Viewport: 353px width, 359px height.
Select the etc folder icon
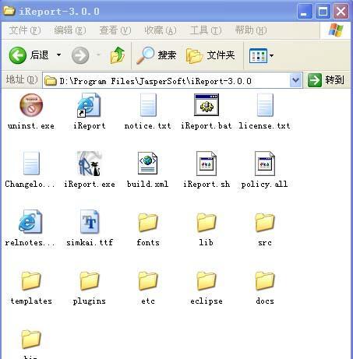point(148,281)
